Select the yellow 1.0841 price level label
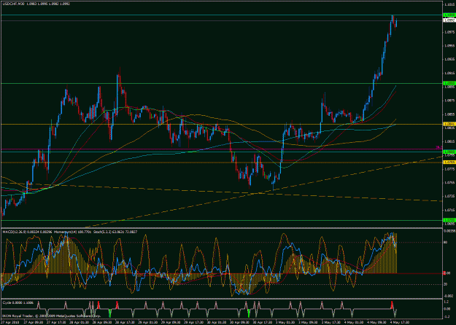 pyautogui.click(x=449, y=124)
